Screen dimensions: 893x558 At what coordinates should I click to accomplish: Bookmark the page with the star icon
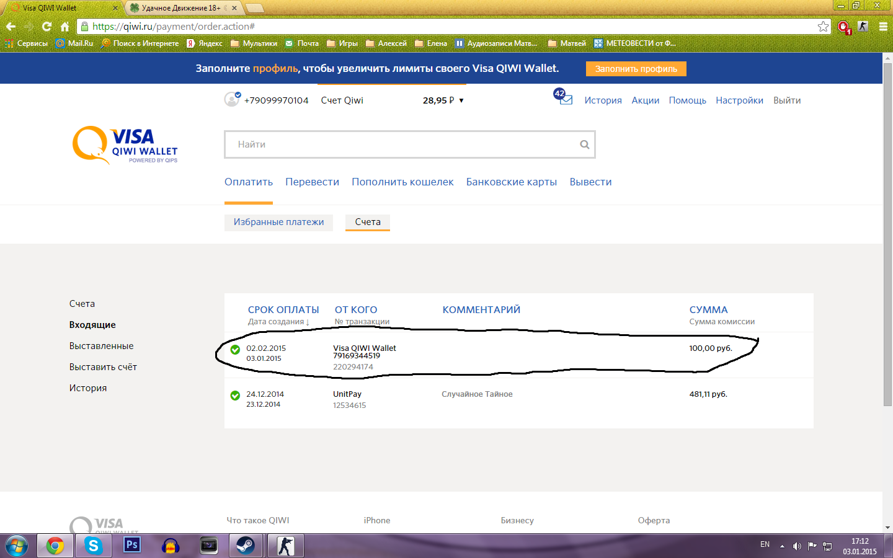pyautogui.click(x=823, y=27)
